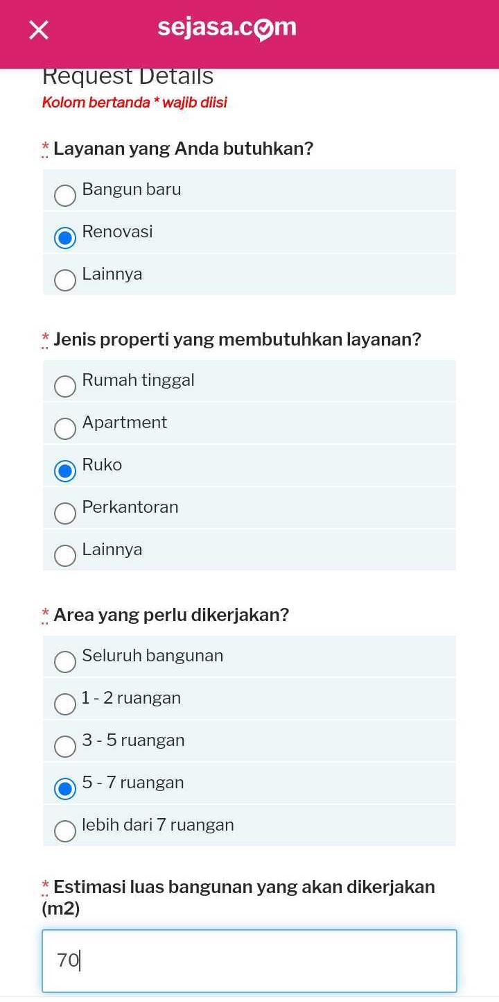
Task: Pick Perkantoran as property type
Action: coord(65,513)
